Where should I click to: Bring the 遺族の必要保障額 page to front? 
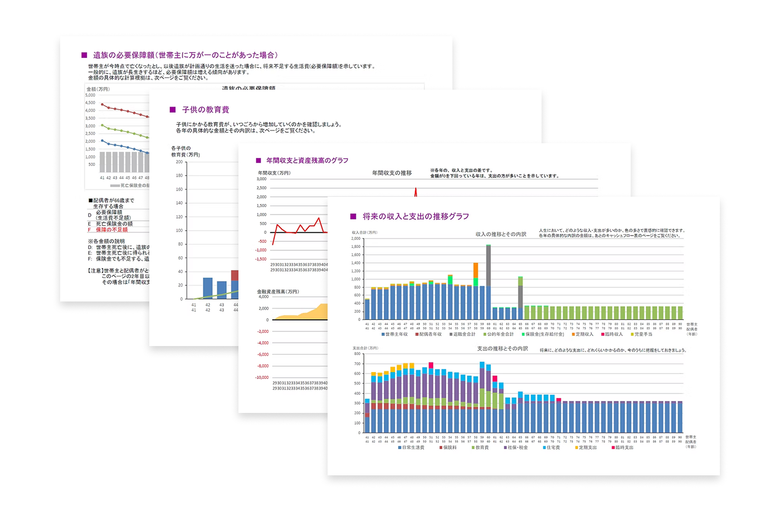click(184, 55)
